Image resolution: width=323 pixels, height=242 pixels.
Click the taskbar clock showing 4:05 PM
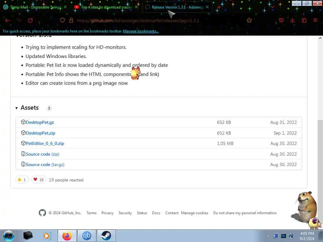point(307,236)
